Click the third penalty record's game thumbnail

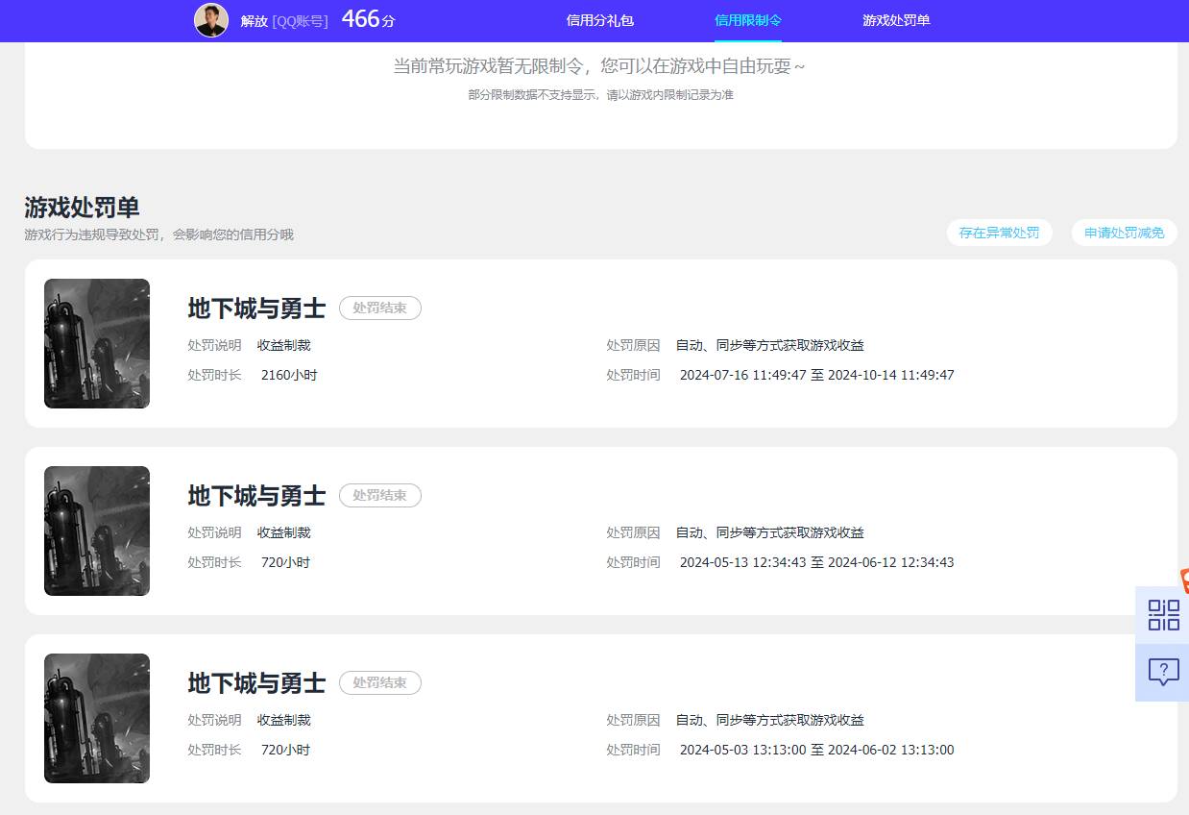point(96,718)
